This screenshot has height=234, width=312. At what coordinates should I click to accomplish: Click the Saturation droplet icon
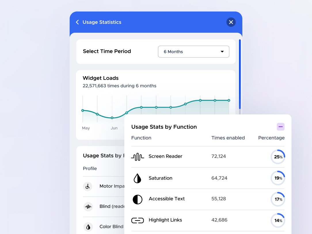click(137, 178)
